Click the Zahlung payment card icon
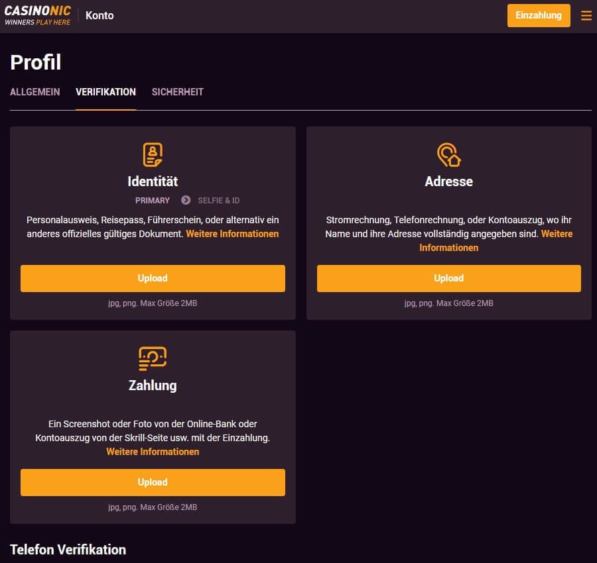The height and width of the screenshot is (563, 597). pos(153,358)
